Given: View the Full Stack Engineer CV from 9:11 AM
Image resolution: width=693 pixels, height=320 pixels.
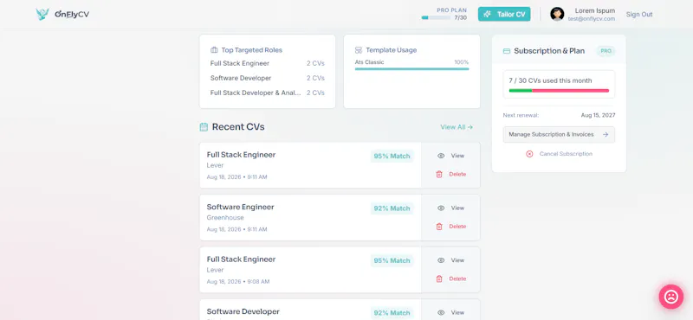Looking at the screenshot, I should [450, 156].
